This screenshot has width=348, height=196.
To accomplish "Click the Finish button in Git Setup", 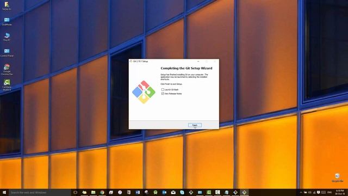I will [195, 125].
